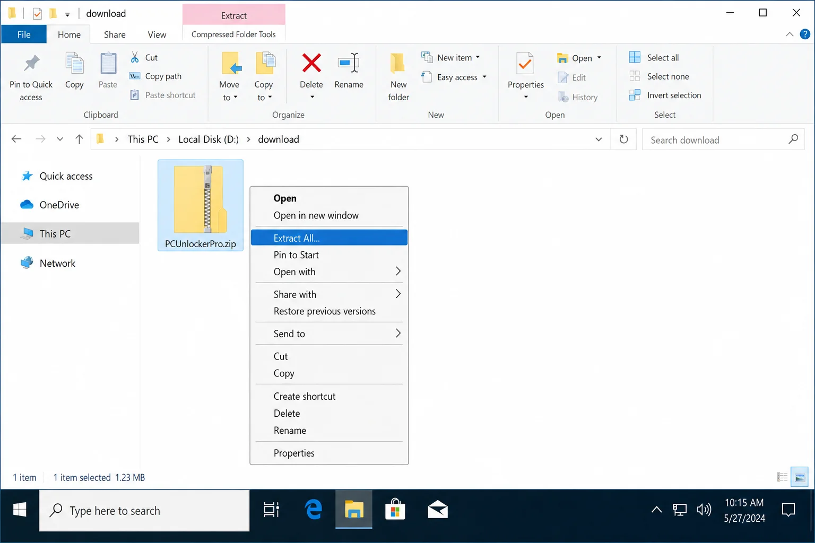Screen dimensions: 815x543
Task: Choose Pin to Start
Action: pyautogui.click(x=329, y=255)
